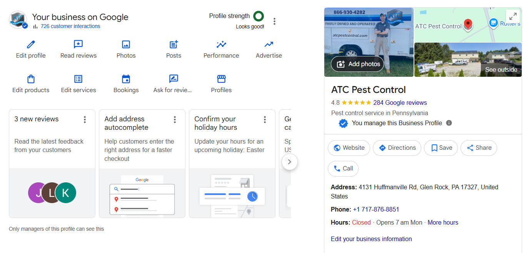Image resolution: width=529 pixels, height=253 pixels.
Task: Open options menu on Confirm your holiday hours card
Action: click(x=265, y=120)
